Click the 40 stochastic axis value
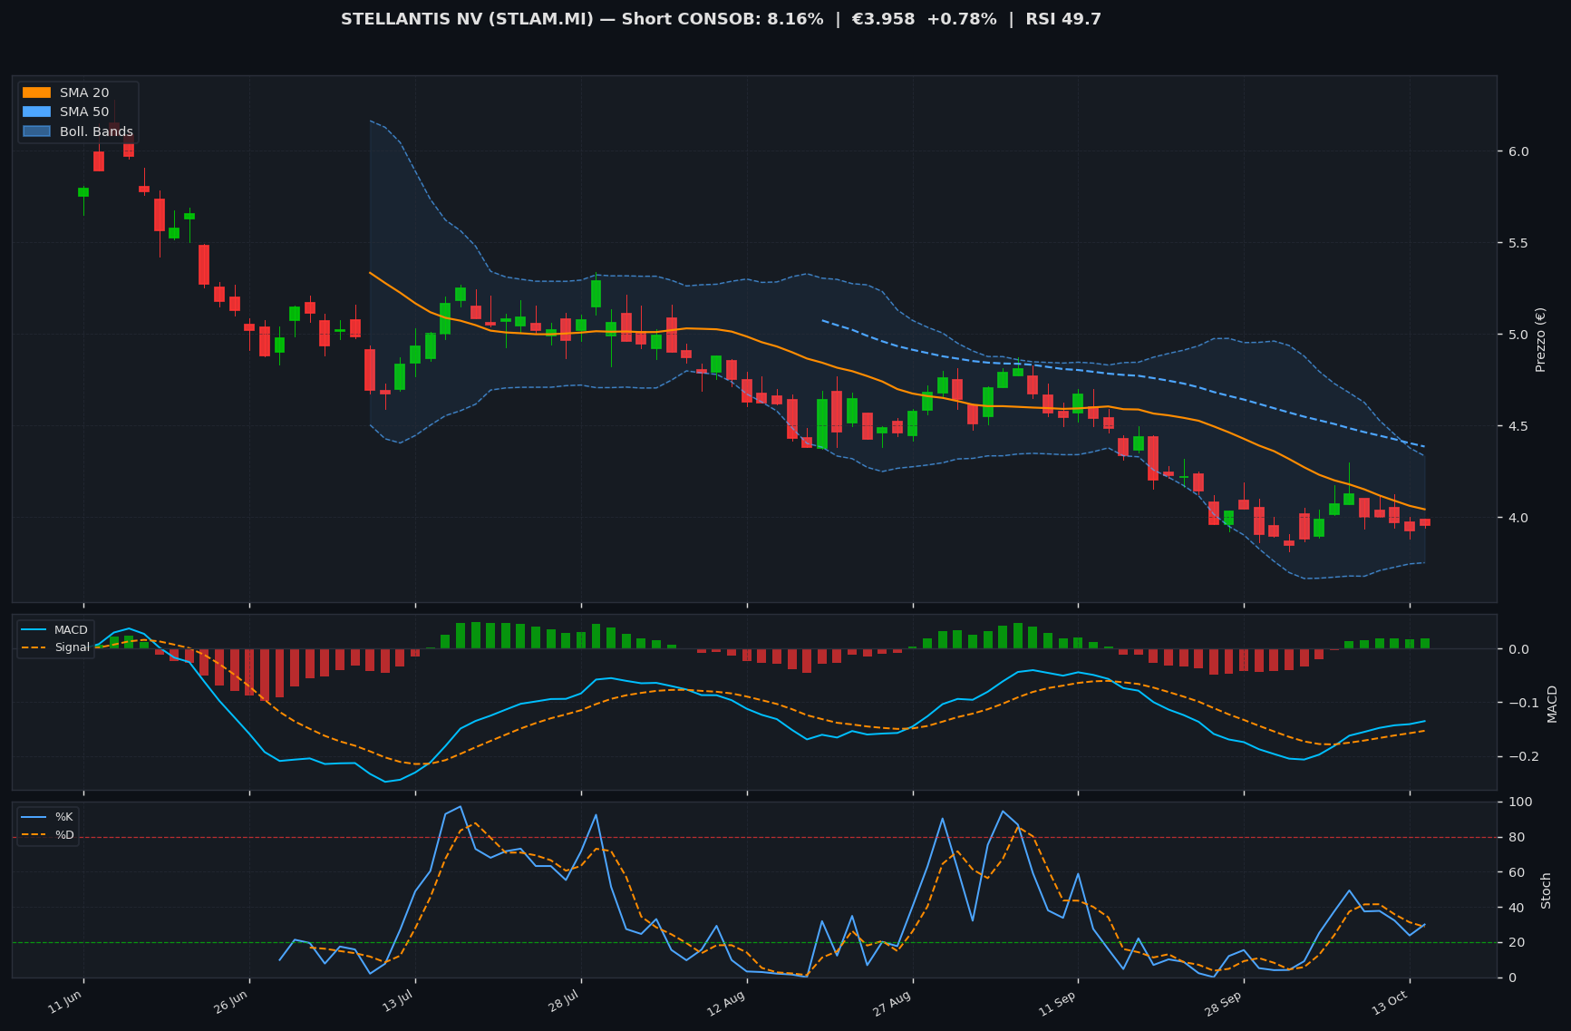Viewport: 1571px width, 1031px height. tap(1518, 908)
